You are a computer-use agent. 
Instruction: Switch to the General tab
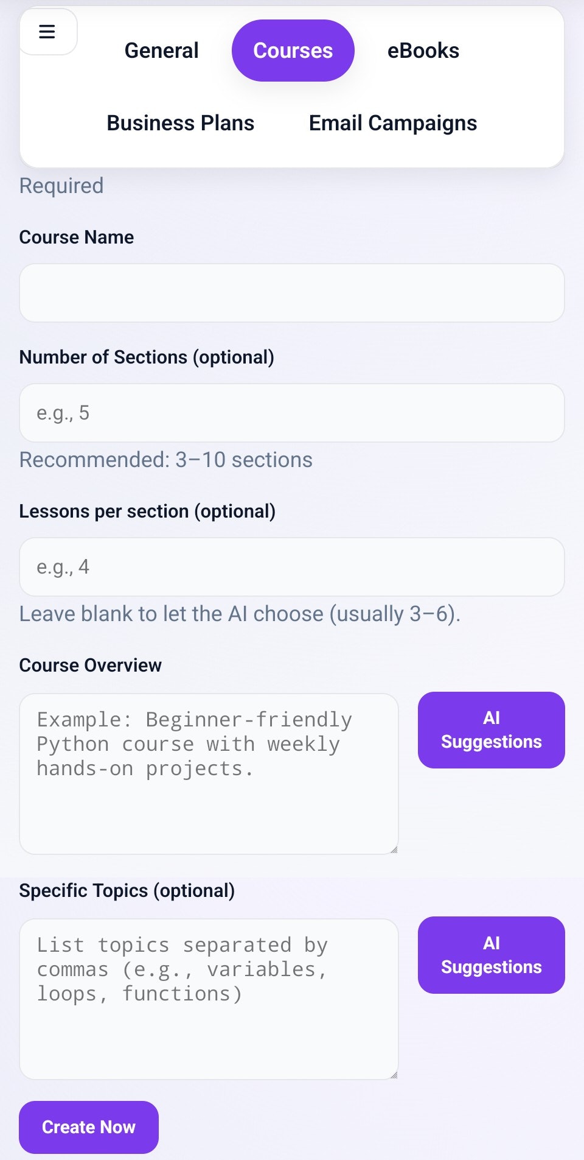(x=161, y=51)
